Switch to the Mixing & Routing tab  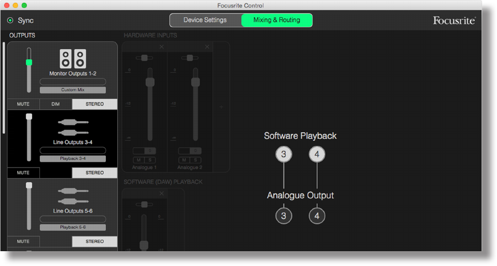277,20
